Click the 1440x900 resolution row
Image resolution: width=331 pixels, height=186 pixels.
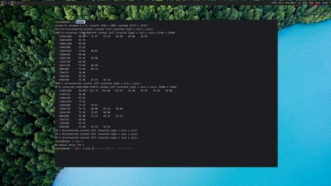point(72,47)
